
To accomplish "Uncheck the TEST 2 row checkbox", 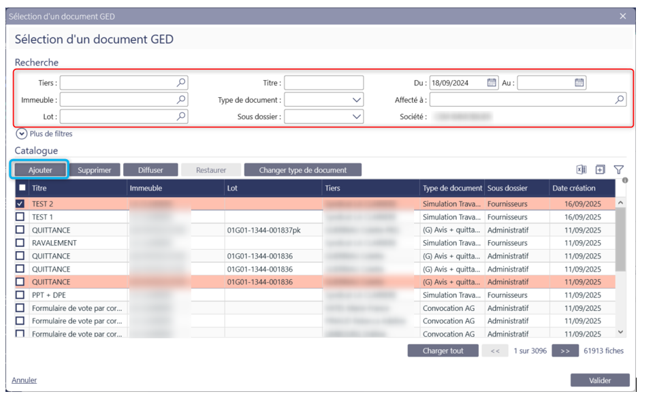I will pyautogui.click(x=20, y=203).
